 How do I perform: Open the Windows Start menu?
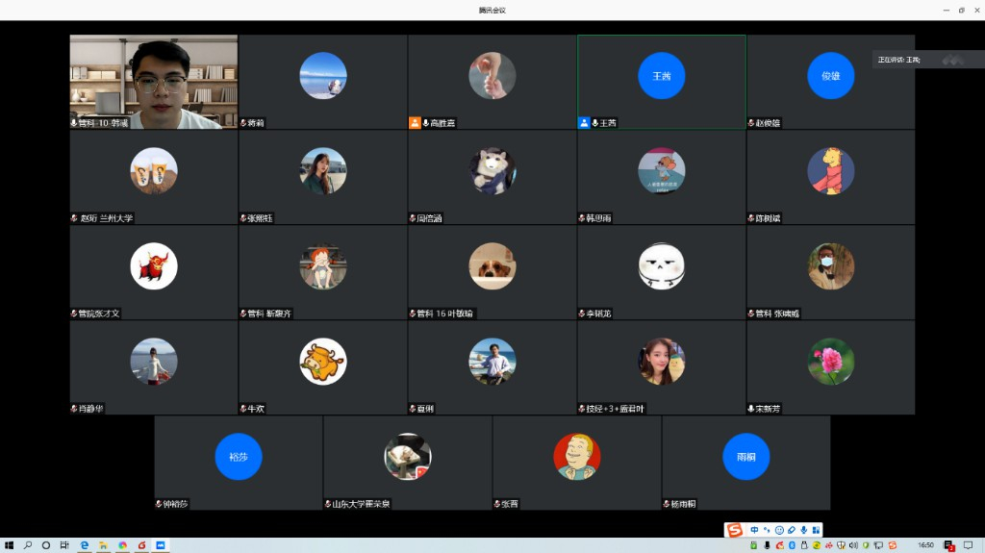9,545
